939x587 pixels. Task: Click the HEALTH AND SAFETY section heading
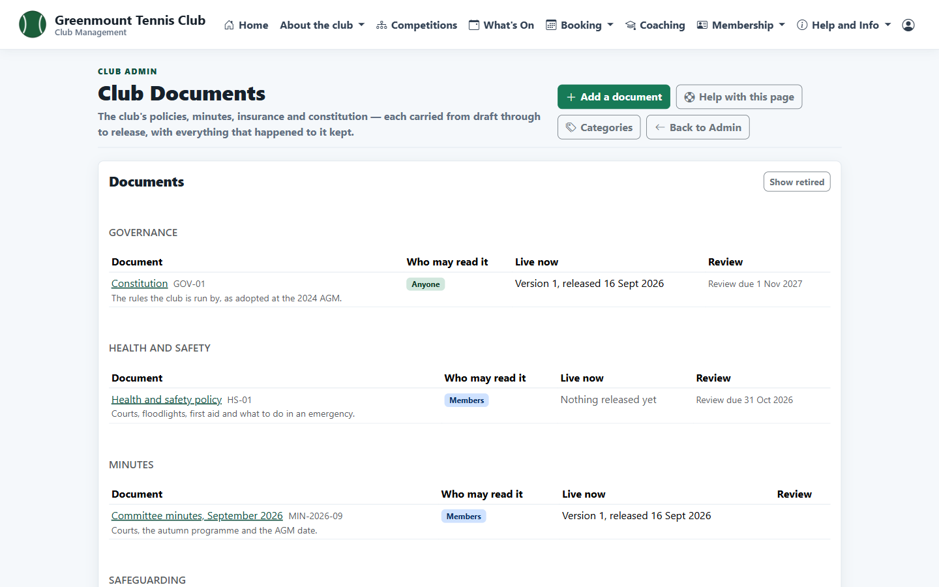point(160,348)
